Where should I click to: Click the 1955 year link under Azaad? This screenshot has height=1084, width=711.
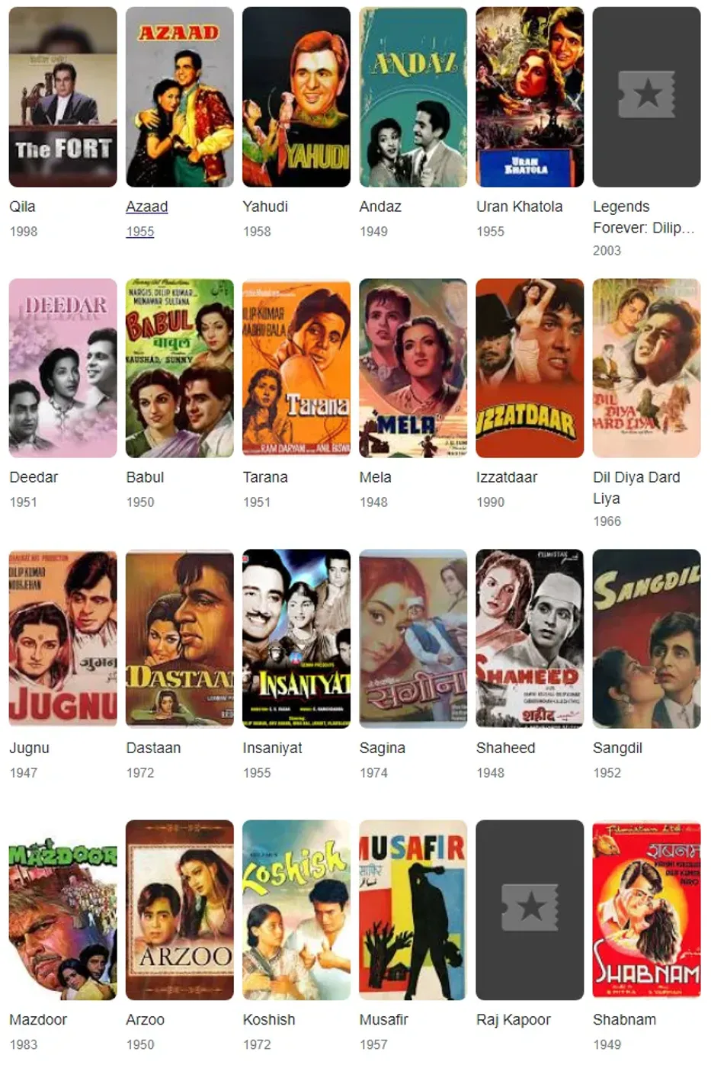point(139,231)
